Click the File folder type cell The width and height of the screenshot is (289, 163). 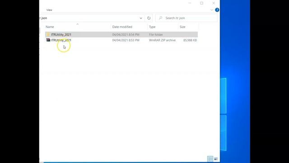pos(156,34)
